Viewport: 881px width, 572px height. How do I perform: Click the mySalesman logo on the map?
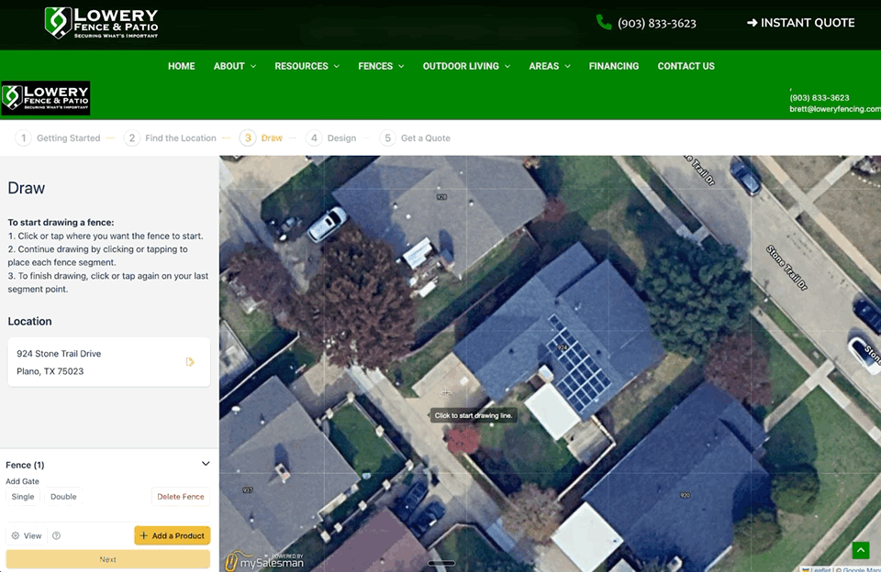[x=265, y=560]
